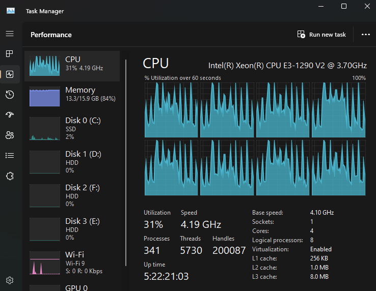
Task: Click Run new task button
Action: [x=321, y=35]
